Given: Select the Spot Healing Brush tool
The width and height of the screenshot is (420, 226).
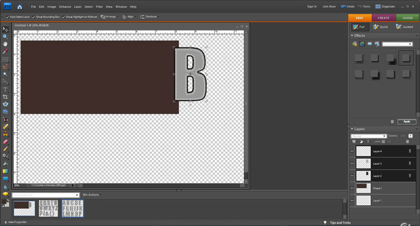Looking at the screenshot, I should pos(5,126).
